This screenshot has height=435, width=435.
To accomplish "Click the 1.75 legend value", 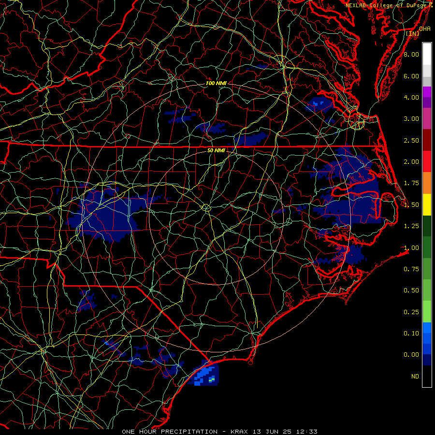I will 411,183.
